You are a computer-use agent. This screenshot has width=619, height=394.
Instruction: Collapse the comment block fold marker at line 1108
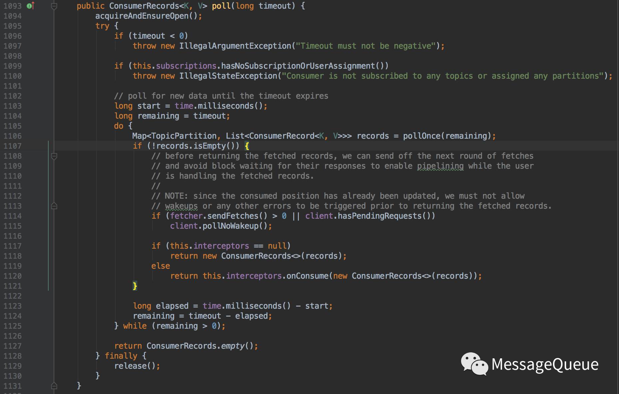[54, 156]
